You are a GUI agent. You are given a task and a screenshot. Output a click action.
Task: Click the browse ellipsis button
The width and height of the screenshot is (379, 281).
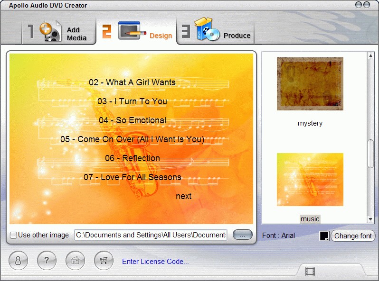tap(242, 235)
